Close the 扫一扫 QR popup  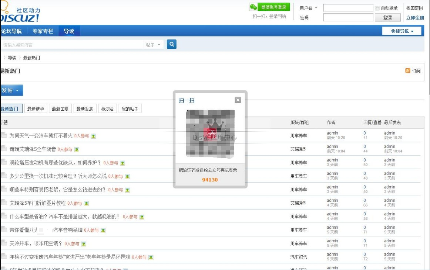coord(238,100)
